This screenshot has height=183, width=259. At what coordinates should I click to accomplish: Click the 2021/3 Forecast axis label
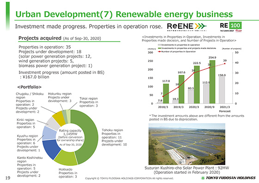(x=225, y=109)
